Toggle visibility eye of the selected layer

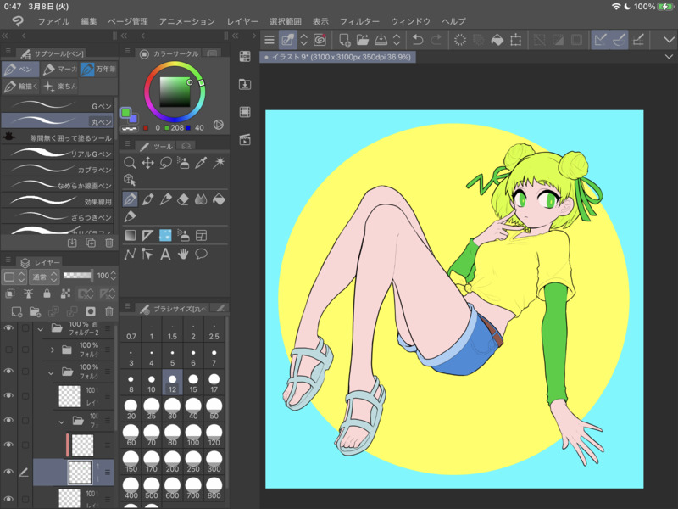point(9,472)
